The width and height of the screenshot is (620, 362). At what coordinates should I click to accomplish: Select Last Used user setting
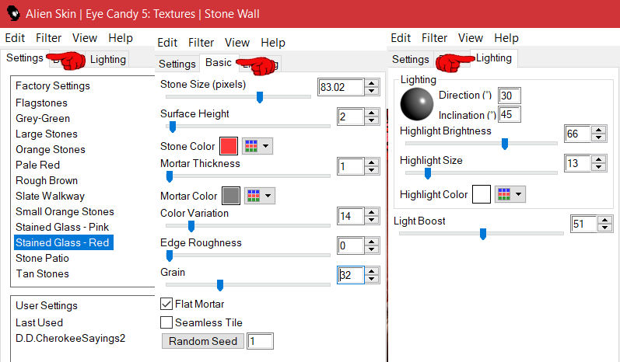tap(39, 322)
